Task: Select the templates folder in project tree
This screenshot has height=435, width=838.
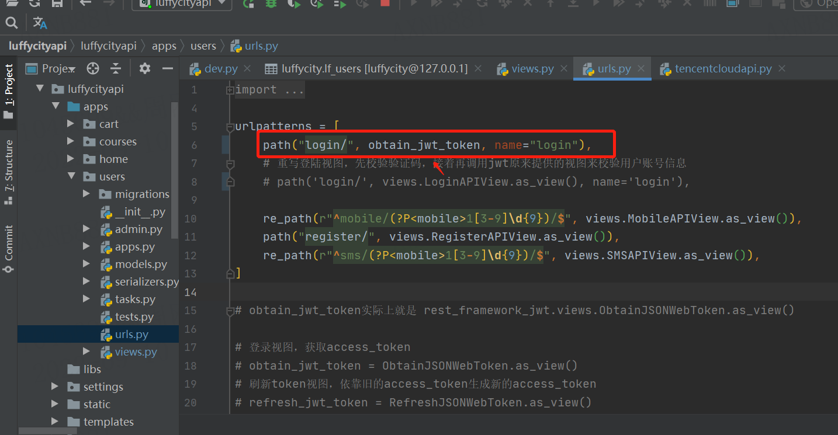Action: click(x=101, y=422)
